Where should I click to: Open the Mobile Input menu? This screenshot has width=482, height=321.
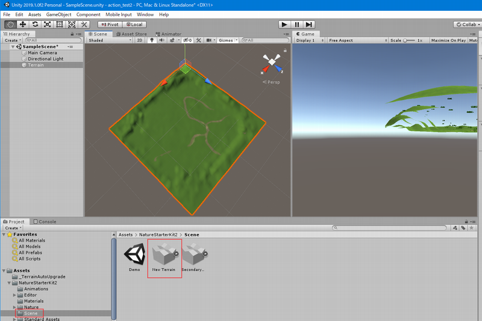(x=118, y=14)
